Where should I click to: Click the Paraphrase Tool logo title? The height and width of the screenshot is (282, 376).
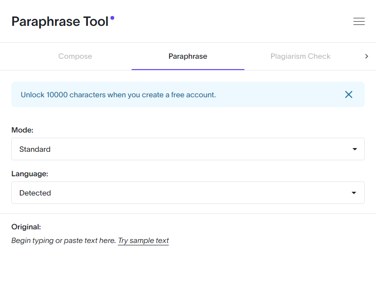60,22
